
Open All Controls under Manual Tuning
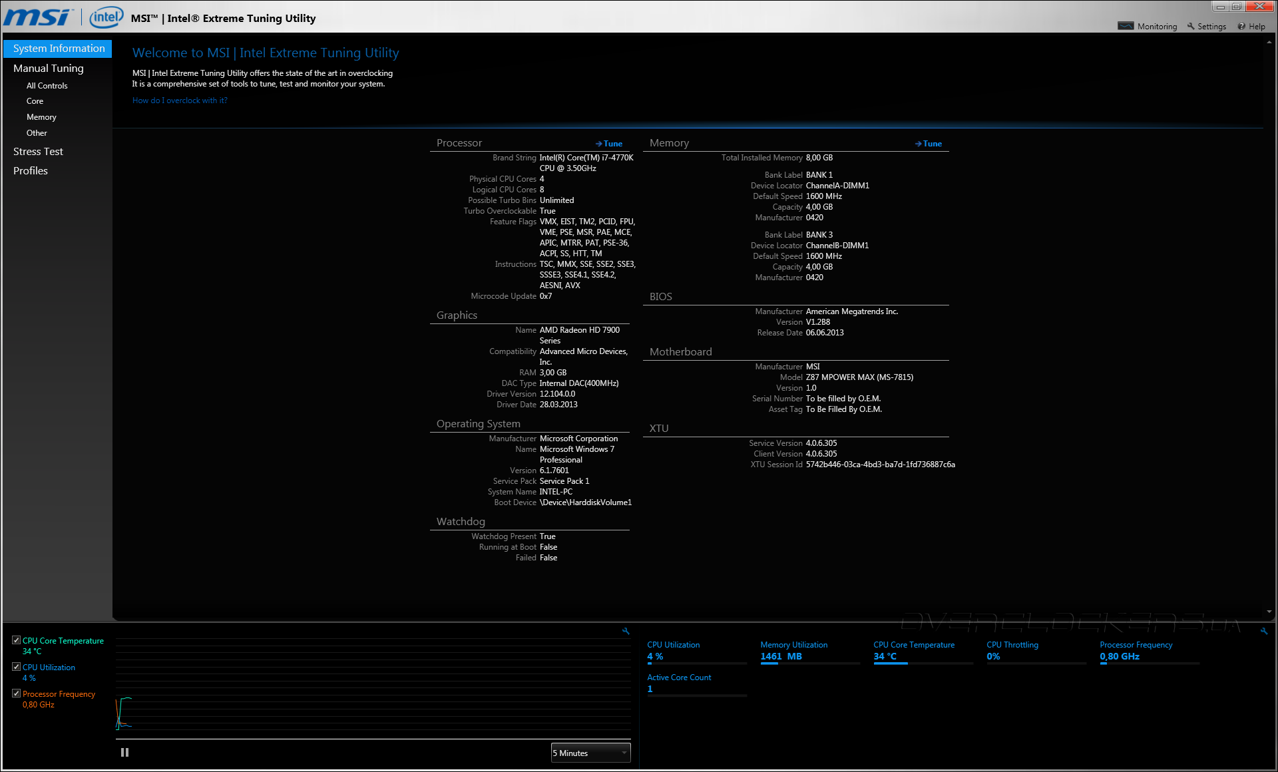point(47,86)
